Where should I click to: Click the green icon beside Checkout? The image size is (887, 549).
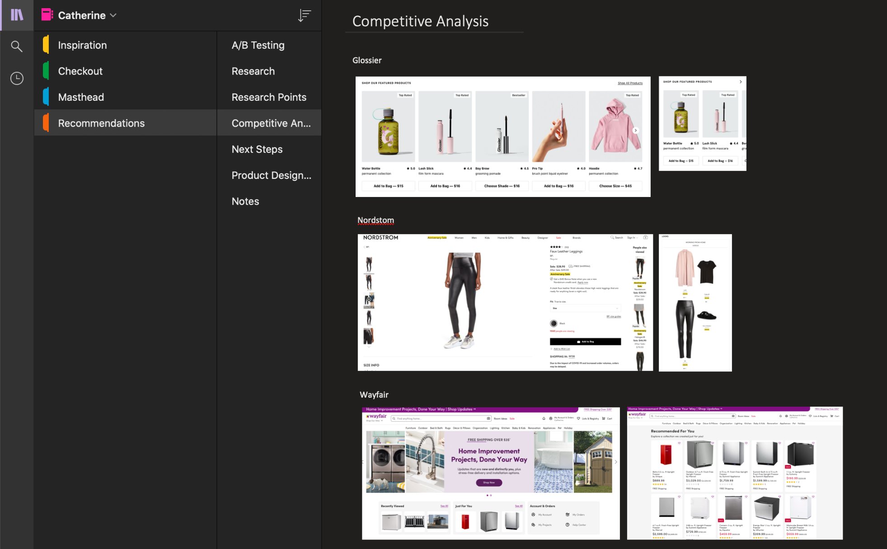[x=46, y=71]
